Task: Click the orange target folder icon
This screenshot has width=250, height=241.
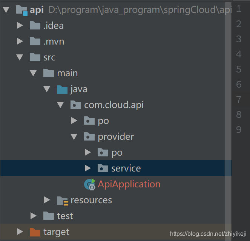Action: (35, 232)
